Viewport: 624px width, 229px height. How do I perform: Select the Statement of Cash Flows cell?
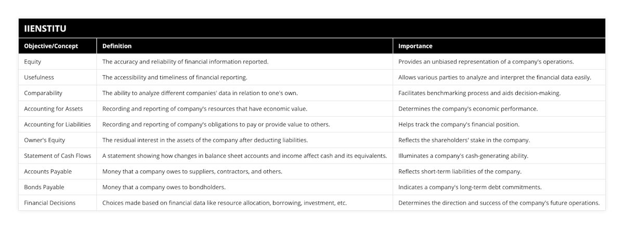tap(56, 156)
